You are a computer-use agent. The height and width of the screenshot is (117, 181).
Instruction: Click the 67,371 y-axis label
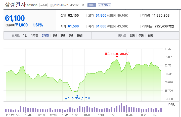pyautogui.click(x=168, y=49)
